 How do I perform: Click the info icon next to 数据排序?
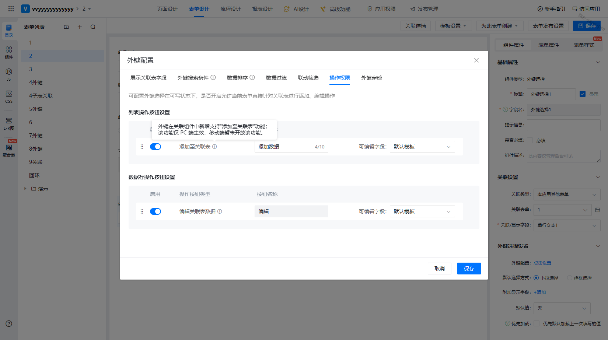point(252,78)
